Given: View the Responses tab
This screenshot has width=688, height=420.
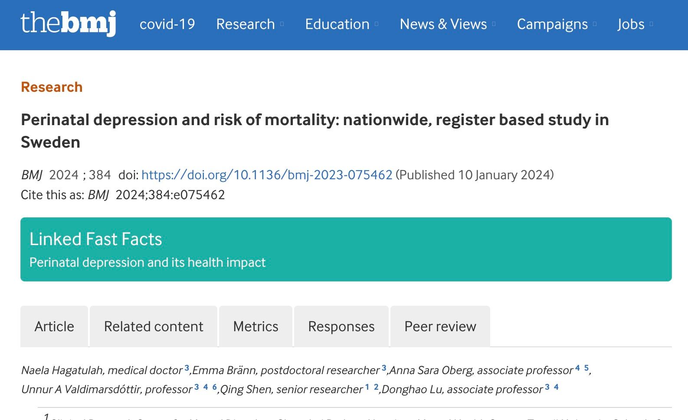Looking at the screenshot, I should point(341,326).
